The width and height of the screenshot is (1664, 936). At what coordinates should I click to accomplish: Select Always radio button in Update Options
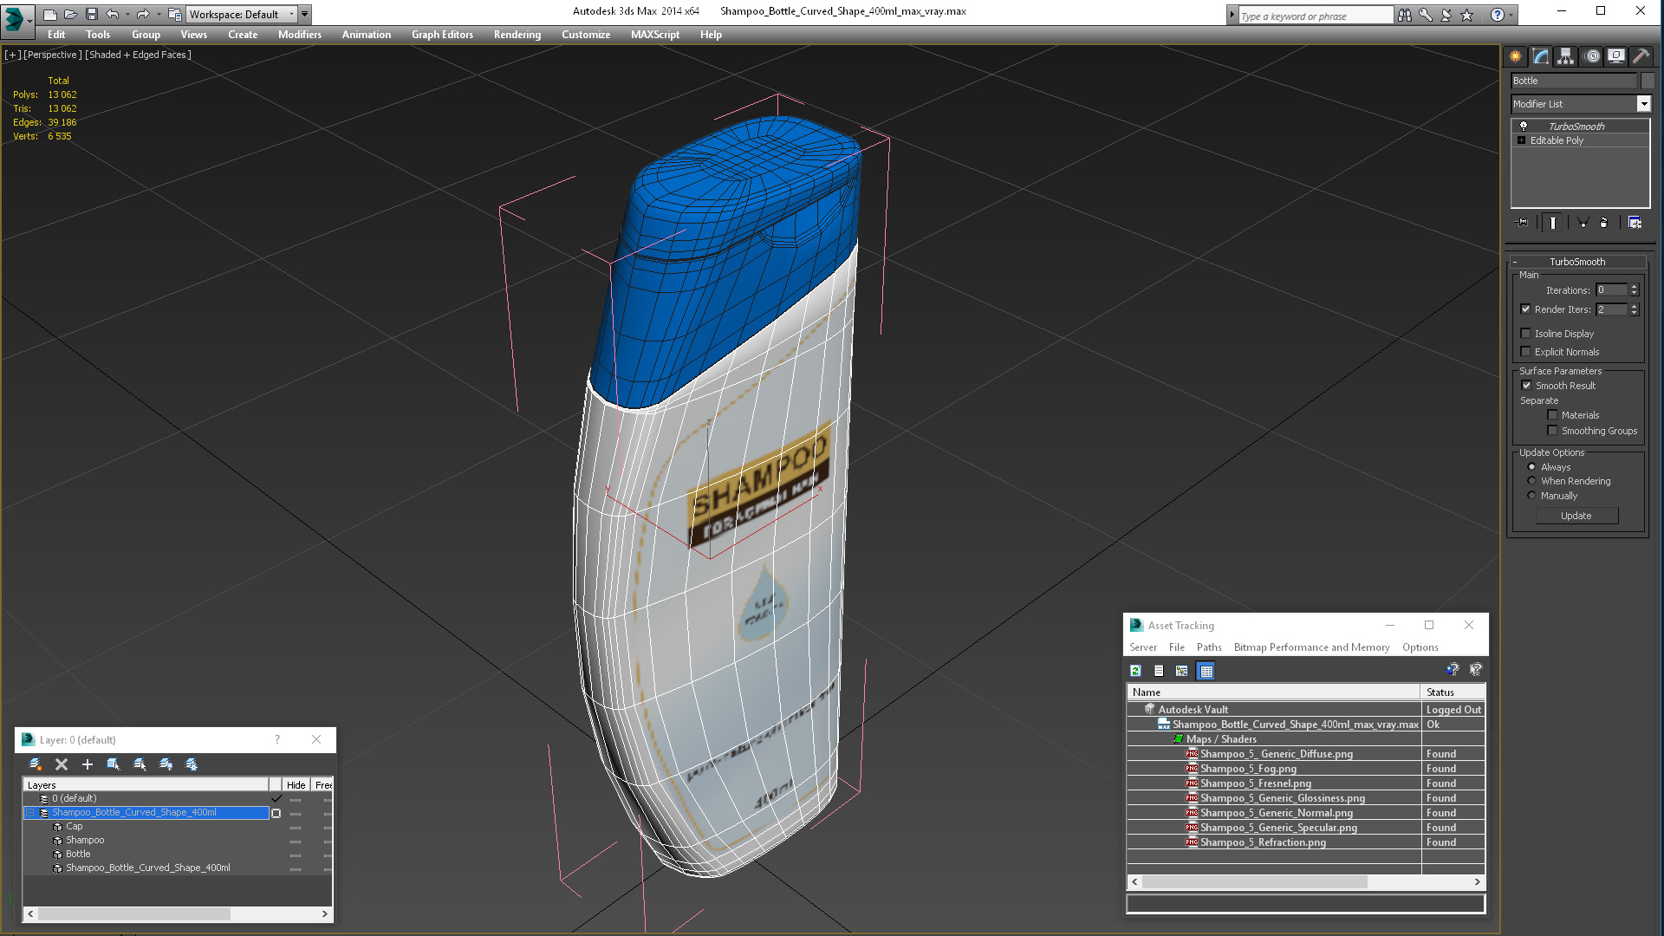[x=1531, y=466]
